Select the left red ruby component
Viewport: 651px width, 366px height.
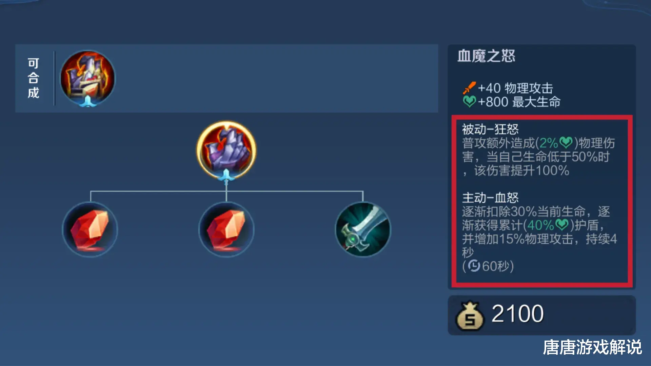point(90,230)
